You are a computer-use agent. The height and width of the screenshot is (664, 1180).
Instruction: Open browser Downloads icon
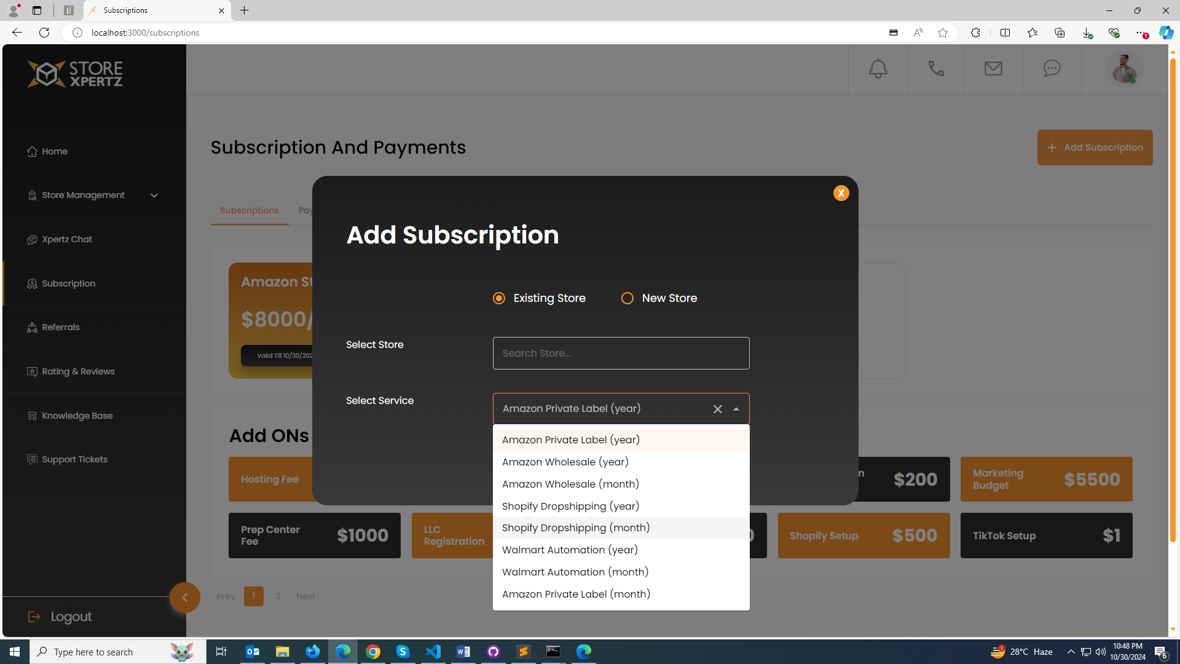(x=1087, y=33)
